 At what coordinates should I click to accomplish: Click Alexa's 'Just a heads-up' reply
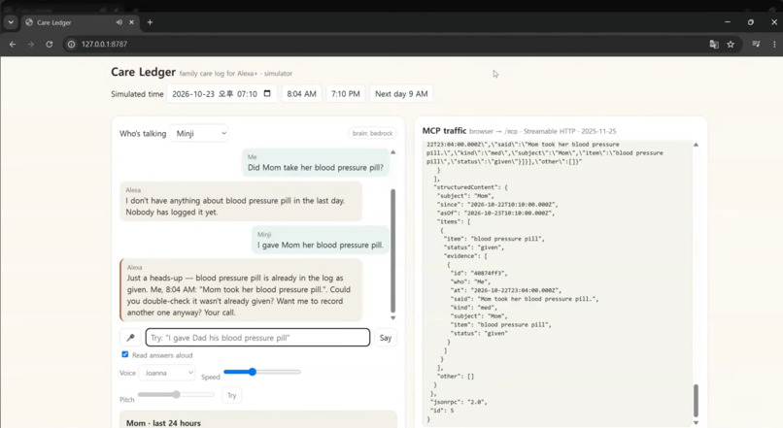pos(241,290)
